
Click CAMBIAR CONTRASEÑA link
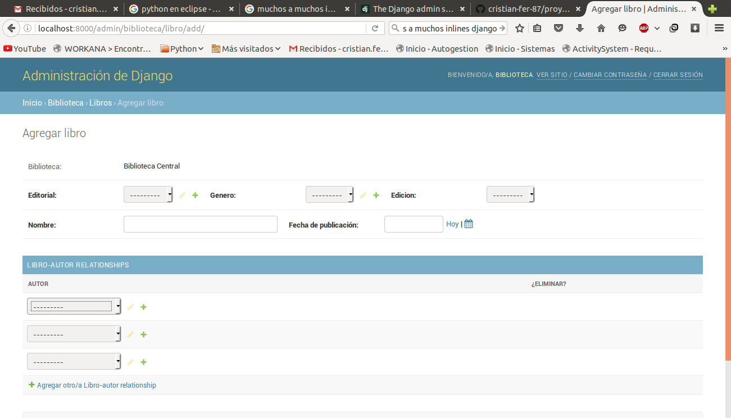click(x=610, y=75)
